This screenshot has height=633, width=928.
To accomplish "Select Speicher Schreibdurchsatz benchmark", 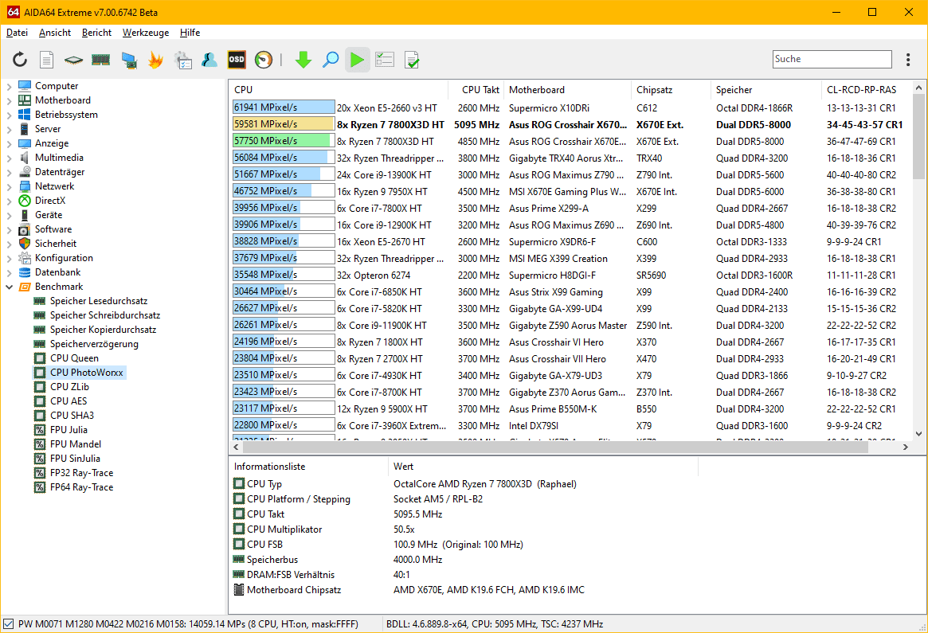I will click(105, 315).
